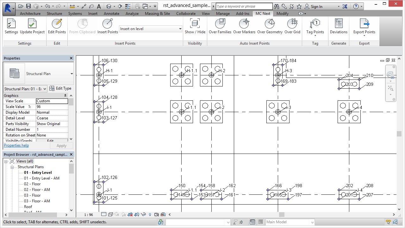Open the Sign In dropdown arrow
The image size is (405, 228).
click(x=338, y=7)
